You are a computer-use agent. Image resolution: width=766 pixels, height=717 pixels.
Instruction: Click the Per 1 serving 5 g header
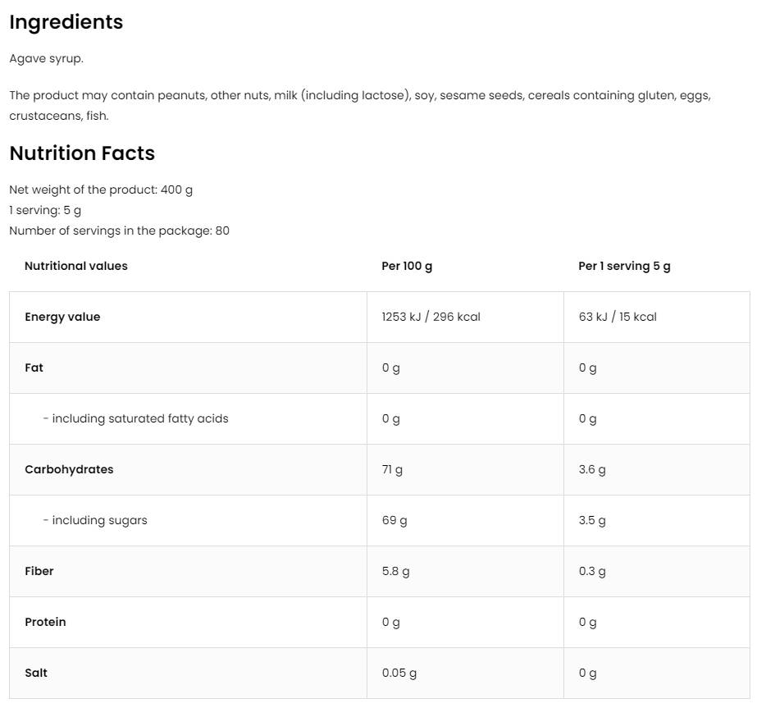coord(624,266)
